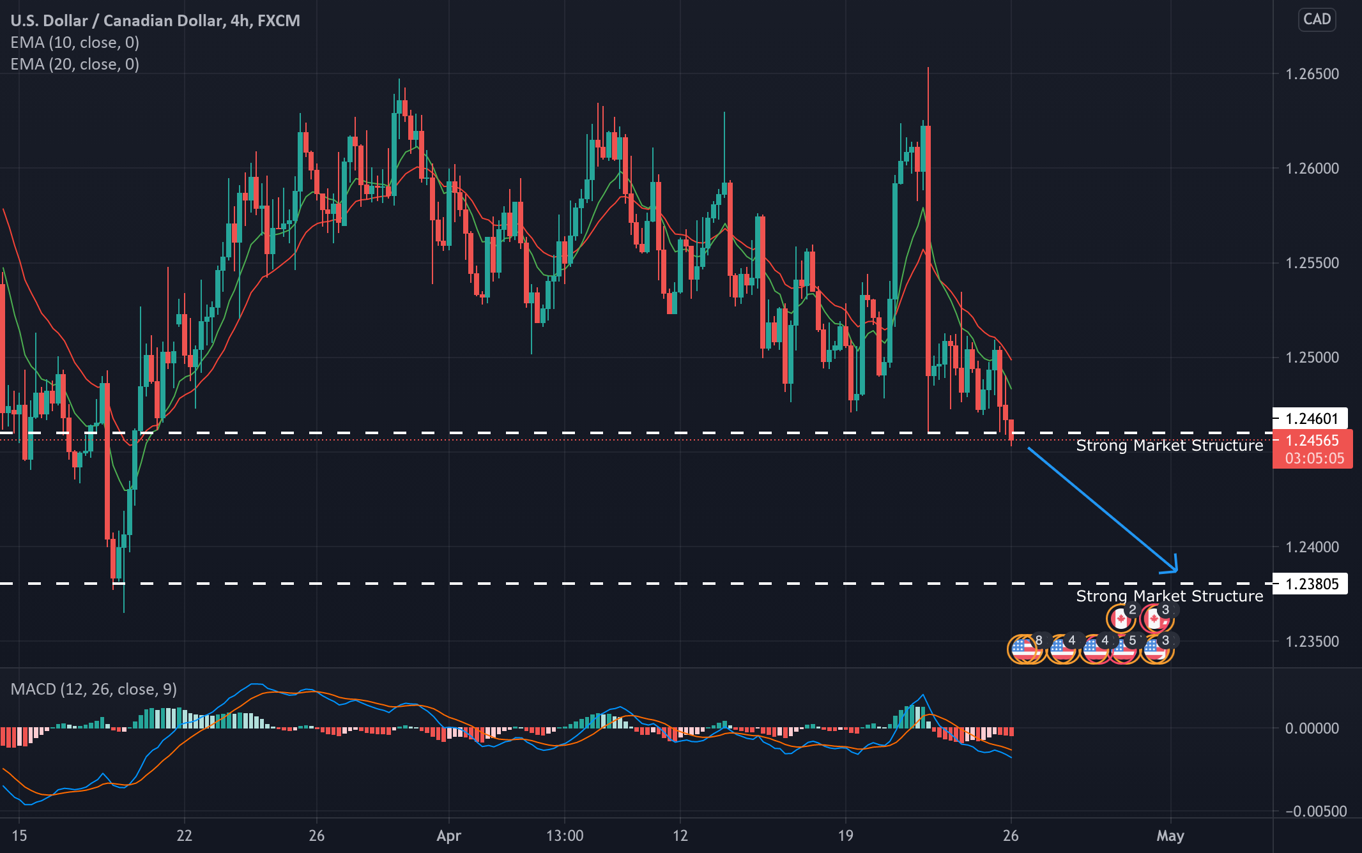Click the 19 date label on time axis
The height and width of the screenshot is (853, 1362).
[x=845, y=836]
